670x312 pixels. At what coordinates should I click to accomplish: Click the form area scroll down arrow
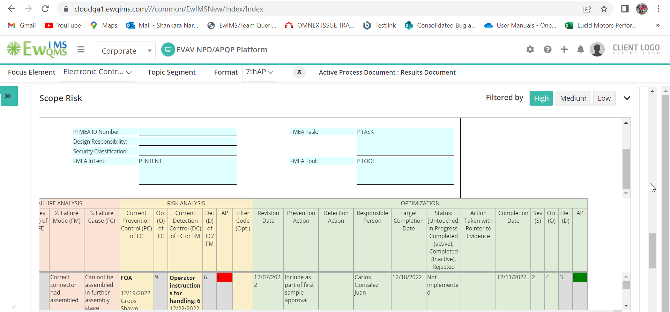[626, 193]
